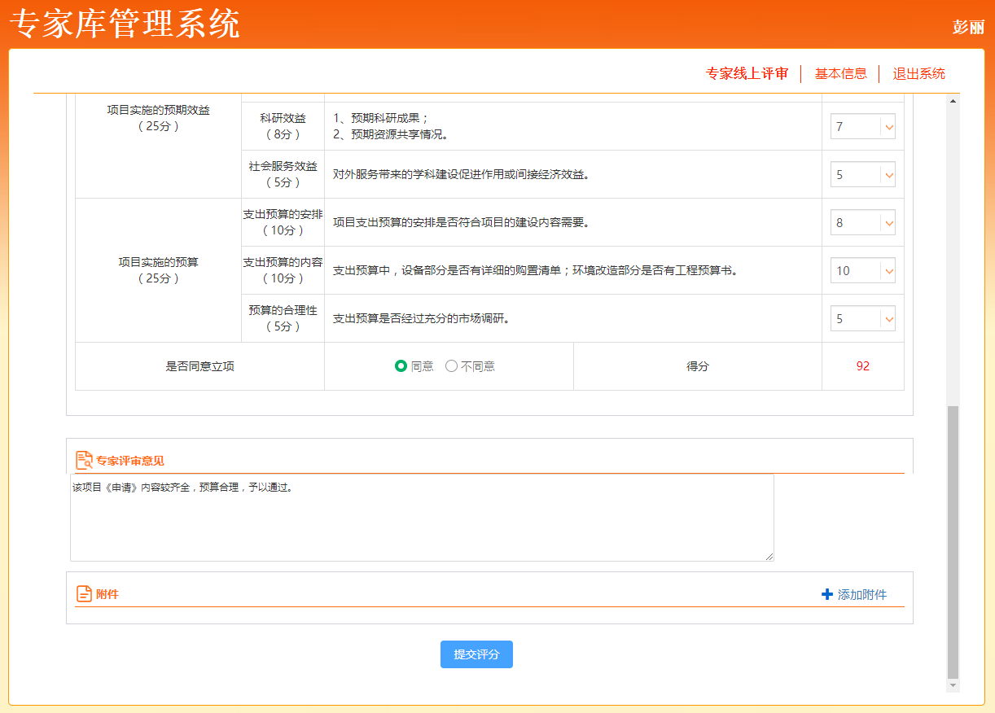Open the 支出预算的内容 score dropdown showing 10
The image size is (995, 713).
coord(863,271)
